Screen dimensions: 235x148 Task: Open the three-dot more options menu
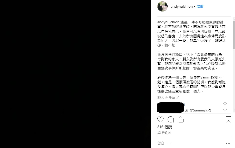228,143
